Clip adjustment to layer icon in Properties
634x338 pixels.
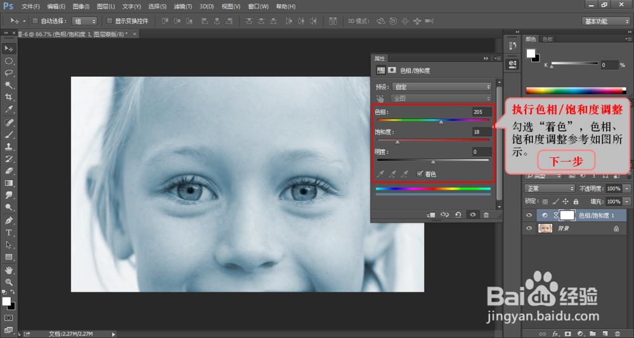[431, 215]
